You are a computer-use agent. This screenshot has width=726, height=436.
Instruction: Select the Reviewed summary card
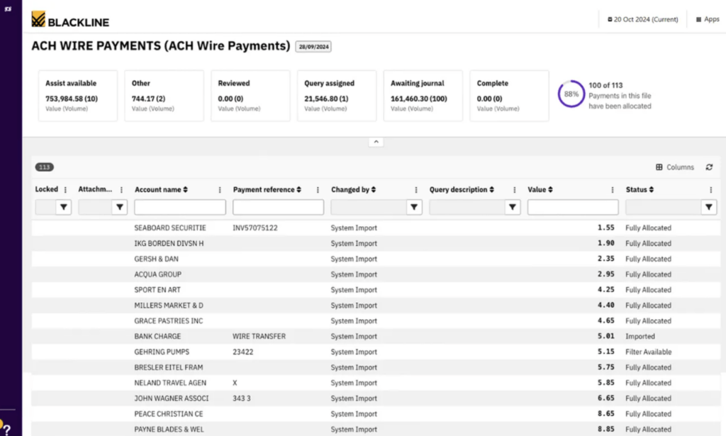click(250, 96)
